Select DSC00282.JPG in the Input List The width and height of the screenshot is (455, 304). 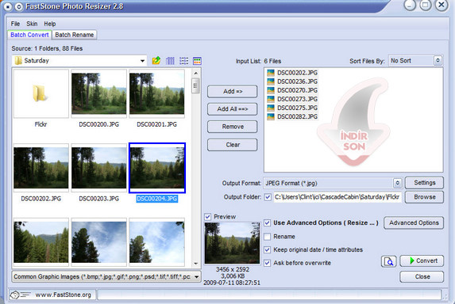pyautogui.click(x=297, y=116)
